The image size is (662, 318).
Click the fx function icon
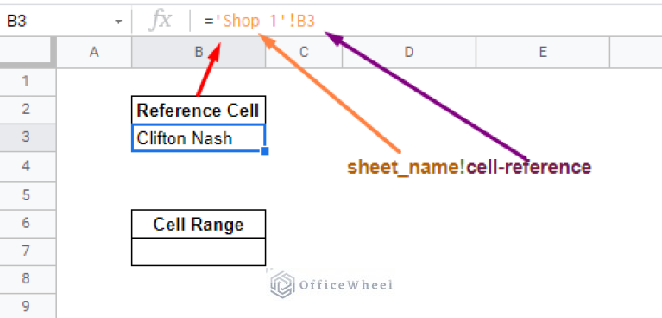click(x=160, y=20)
